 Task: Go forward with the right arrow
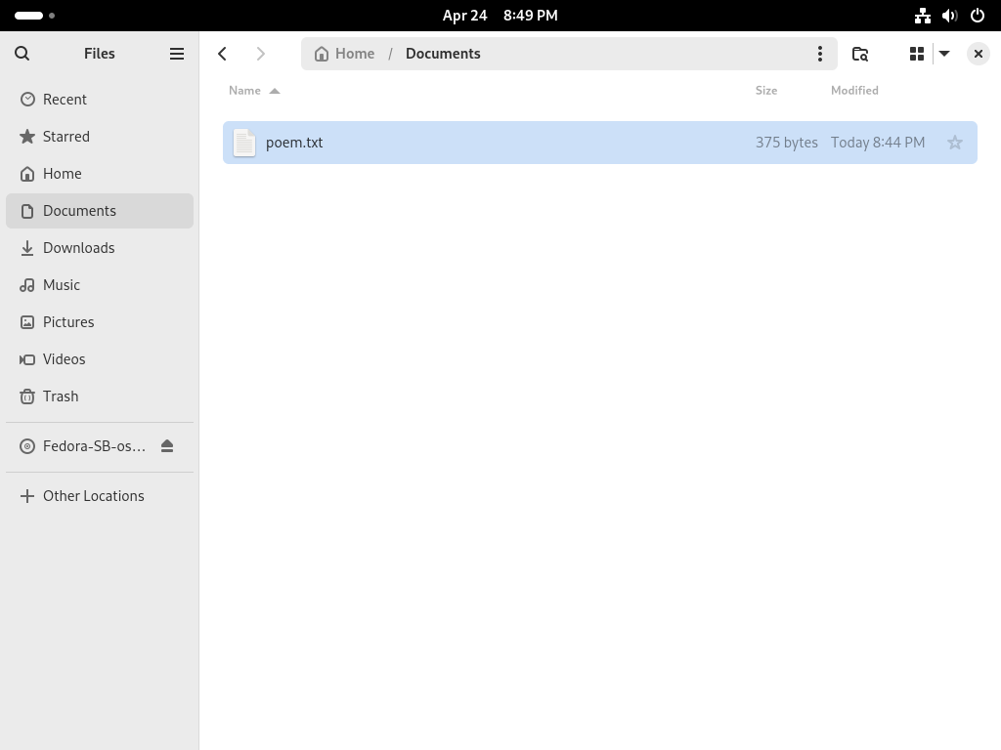click(x=260, y=54)
